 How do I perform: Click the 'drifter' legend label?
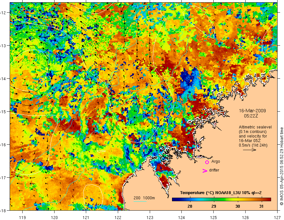[214, 170]
